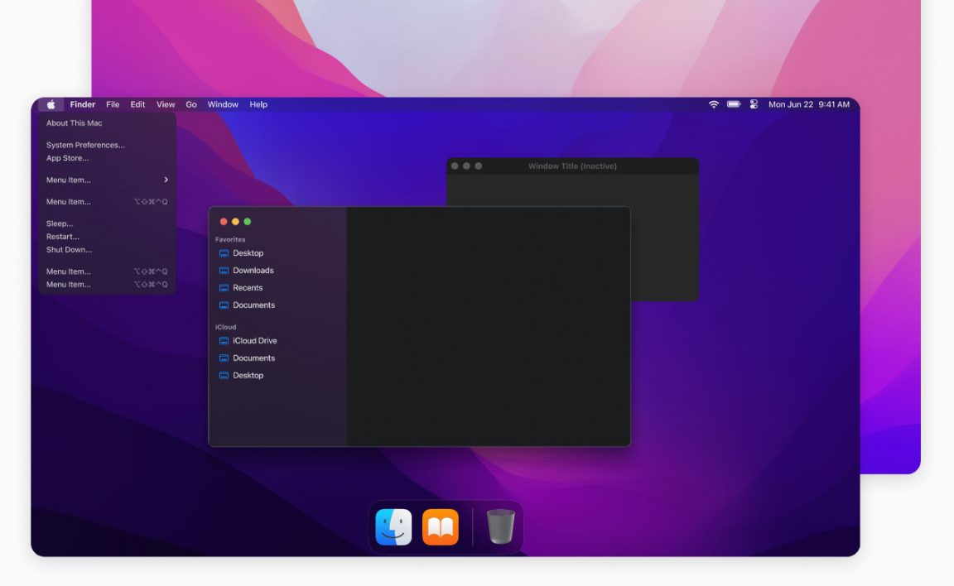Click the Apple logo in the menu bar
954x586 pixels.
(52, 104)
